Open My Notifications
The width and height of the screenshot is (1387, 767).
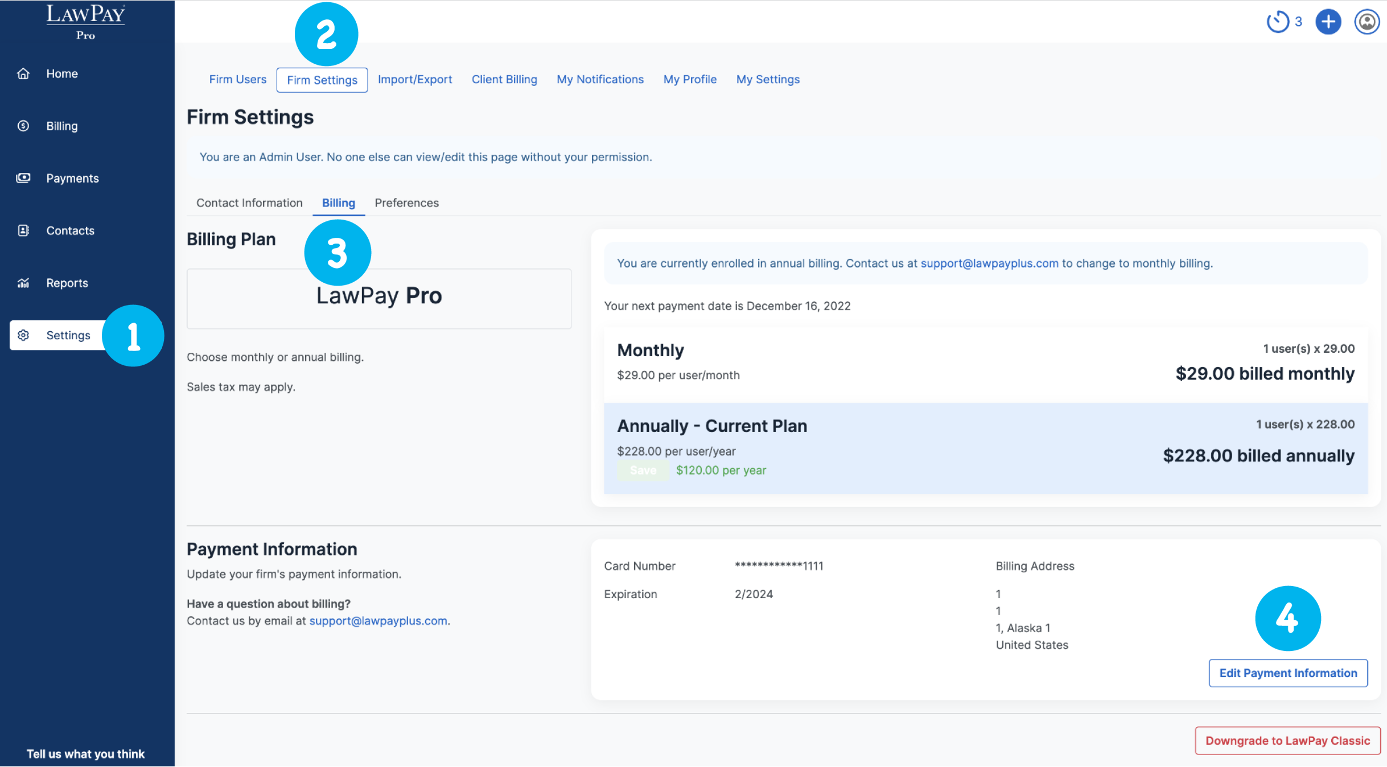[600, 79]
